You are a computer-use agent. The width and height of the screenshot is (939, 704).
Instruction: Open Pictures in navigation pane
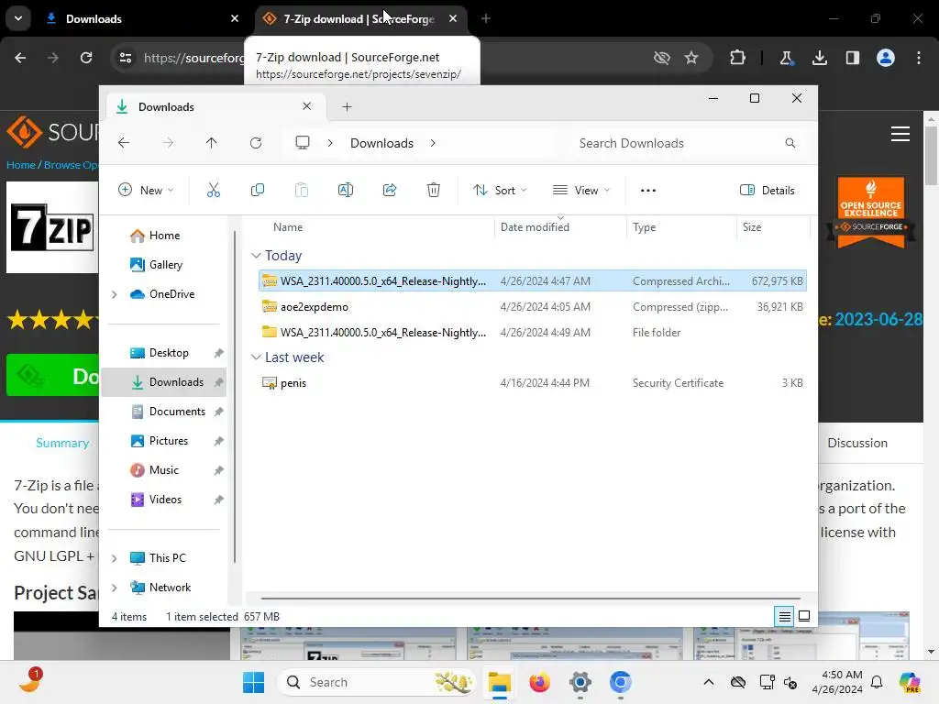pos(164,441)
